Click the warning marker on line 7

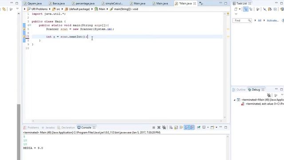pyautogui.click(x=24, y=36)
